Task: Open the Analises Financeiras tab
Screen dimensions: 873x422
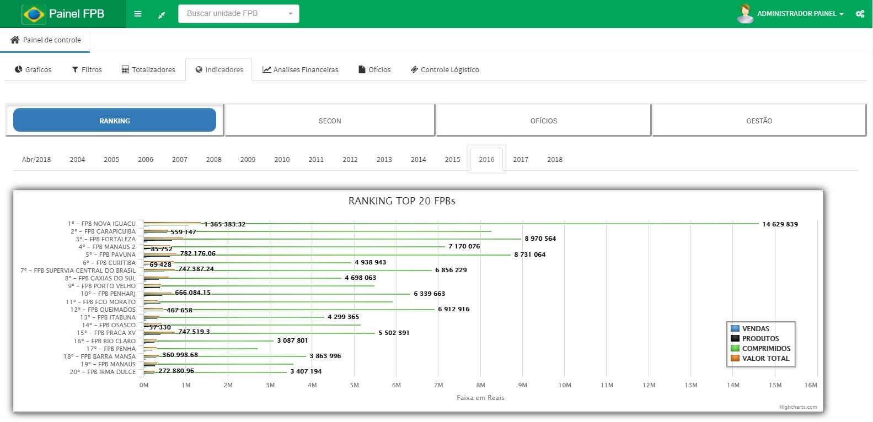Action: click(301, 69)
